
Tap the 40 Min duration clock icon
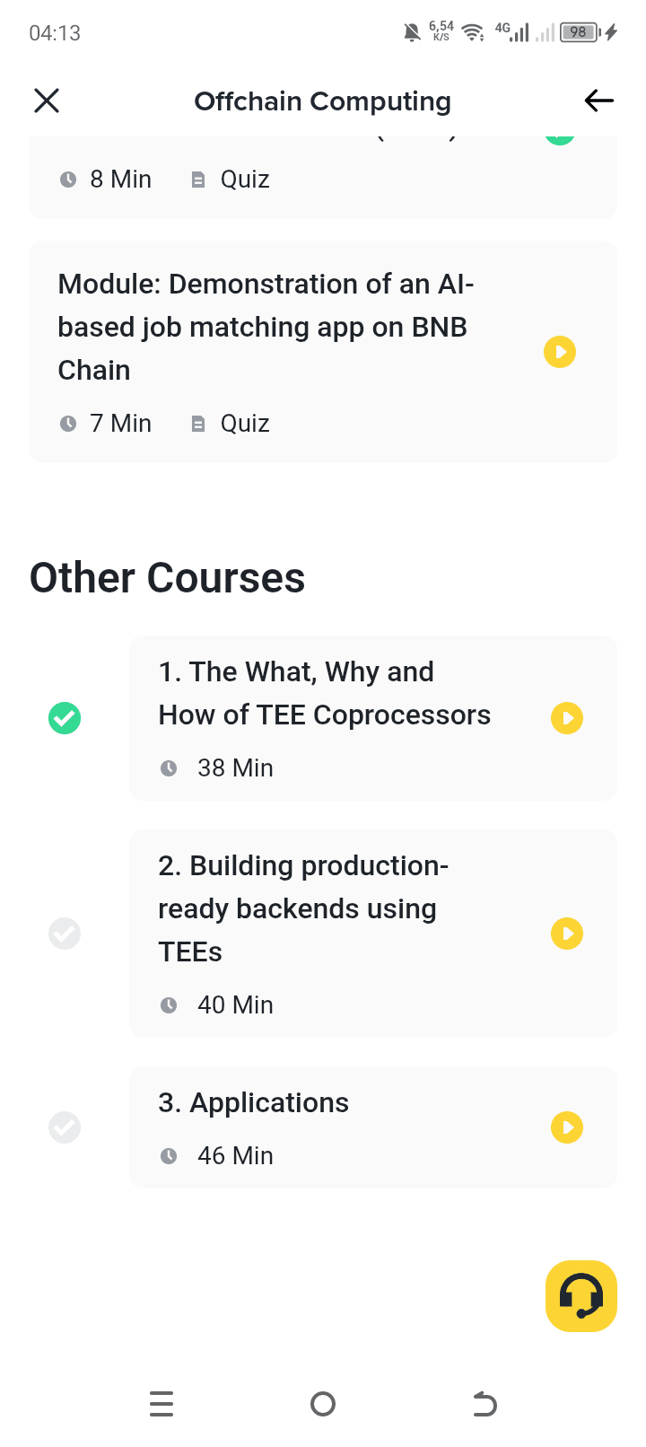169,1005
